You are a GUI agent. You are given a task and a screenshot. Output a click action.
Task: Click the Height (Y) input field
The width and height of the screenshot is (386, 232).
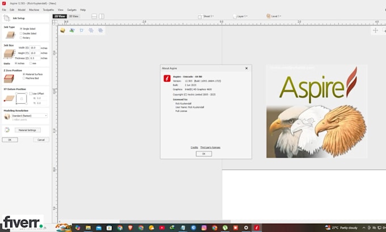(x=35, y=53)
